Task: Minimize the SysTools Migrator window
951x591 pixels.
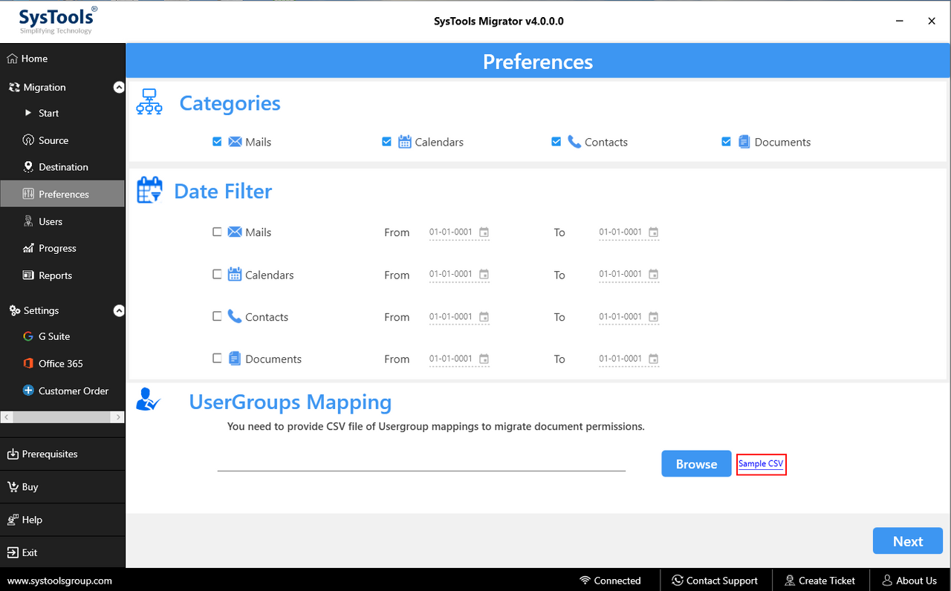Action: (898, 21)
